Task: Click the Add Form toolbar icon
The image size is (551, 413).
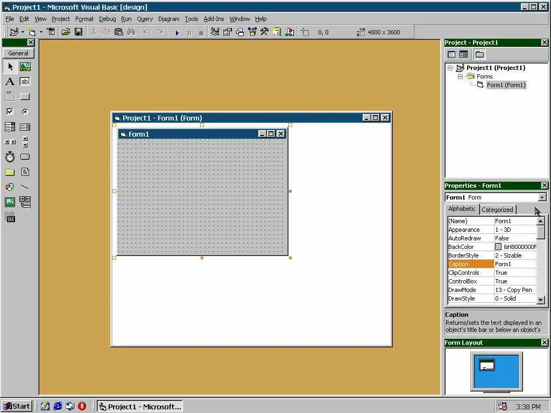Action: (x=32, y=32)
